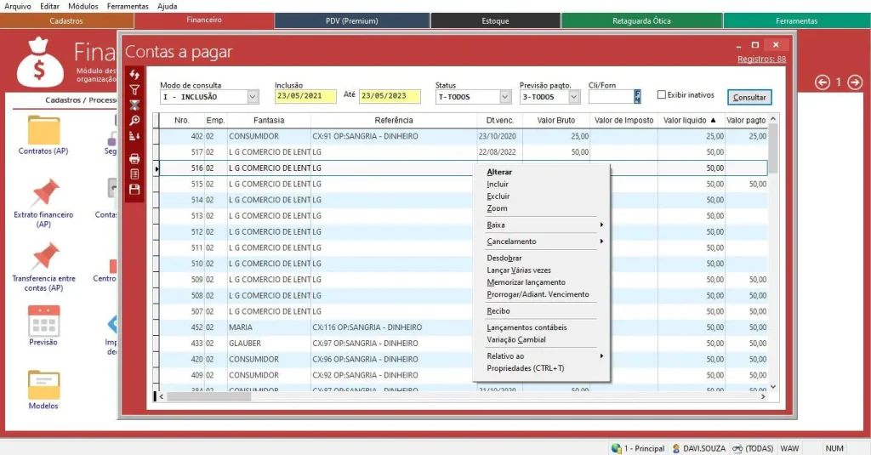Enable the Exibir inativos checkbox
871x455 pixels.
point(662,95)
